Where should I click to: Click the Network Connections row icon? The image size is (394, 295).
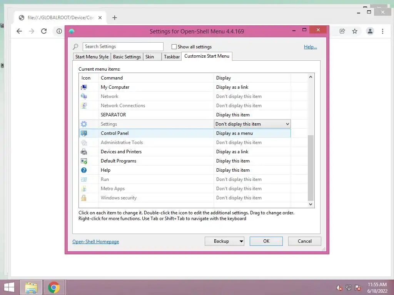(x=83, y=106)
